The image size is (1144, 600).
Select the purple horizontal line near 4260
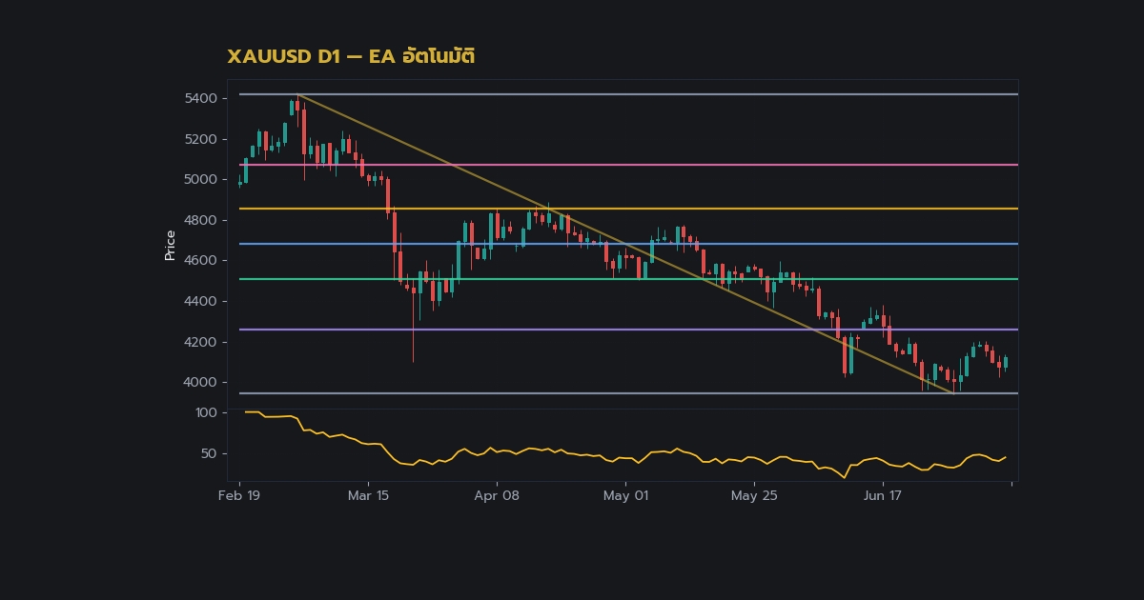[629, 330]
